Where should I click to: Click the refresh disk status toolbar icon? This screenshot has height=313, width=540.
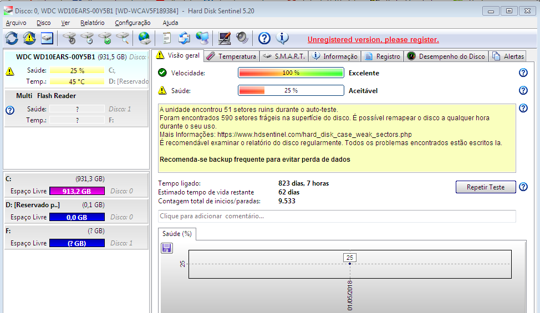pos(12,38)
